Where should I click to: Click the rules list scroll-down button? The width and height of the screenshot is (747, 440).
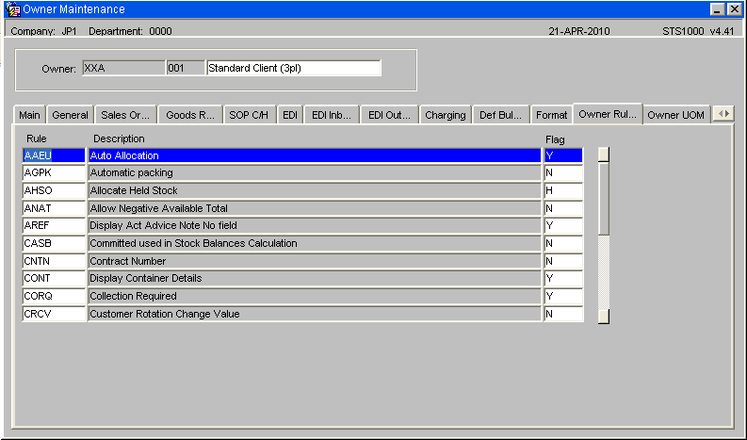(604, 317)
